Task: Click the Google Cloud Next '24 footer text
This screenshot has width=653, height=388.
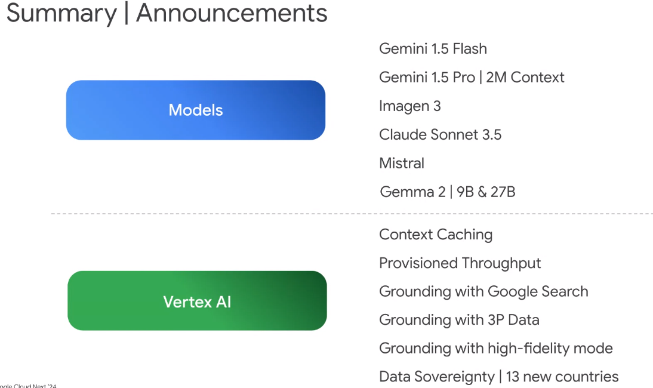Action: click(x=29, y=385)
